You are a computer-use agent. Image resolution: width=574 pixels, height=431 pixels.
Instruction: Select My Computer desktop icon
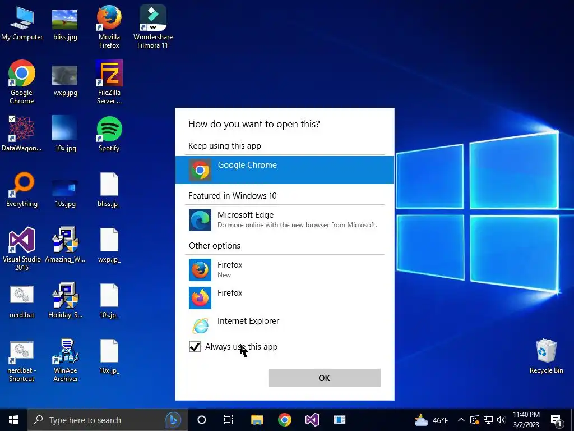click(x=22, y=24)
